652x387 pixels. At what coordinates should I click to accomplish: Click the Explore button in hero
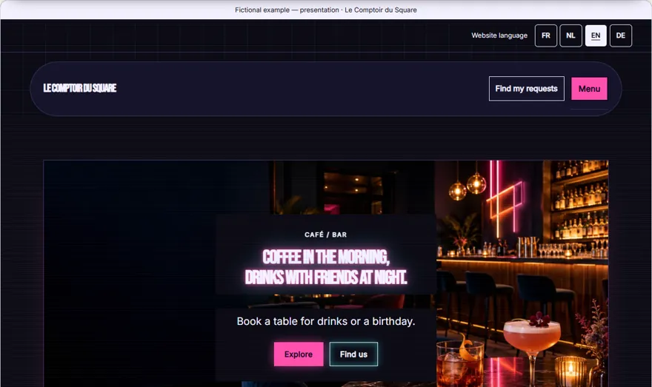pyautogui.click(x=299, y=354)
